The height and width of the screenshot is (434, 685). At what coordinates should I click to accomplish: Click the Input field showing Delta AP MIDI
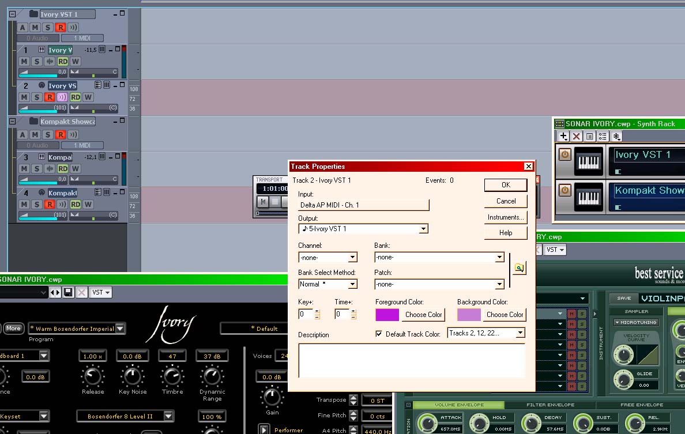[363, 205]
